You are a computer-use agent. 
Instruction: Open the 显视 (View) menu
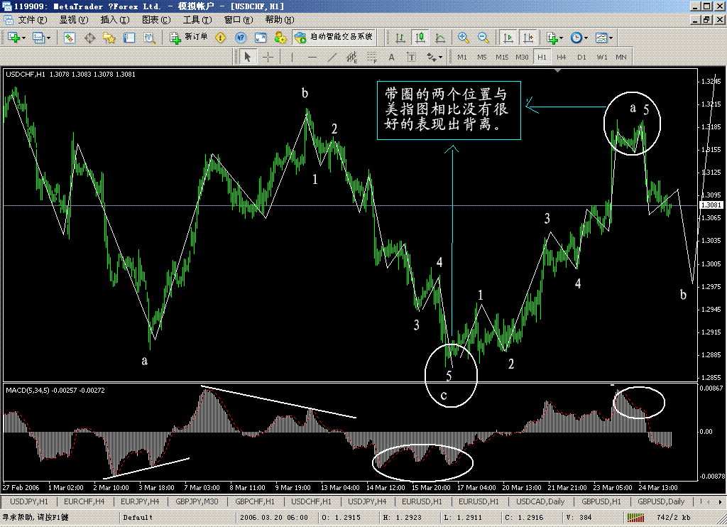73,20
